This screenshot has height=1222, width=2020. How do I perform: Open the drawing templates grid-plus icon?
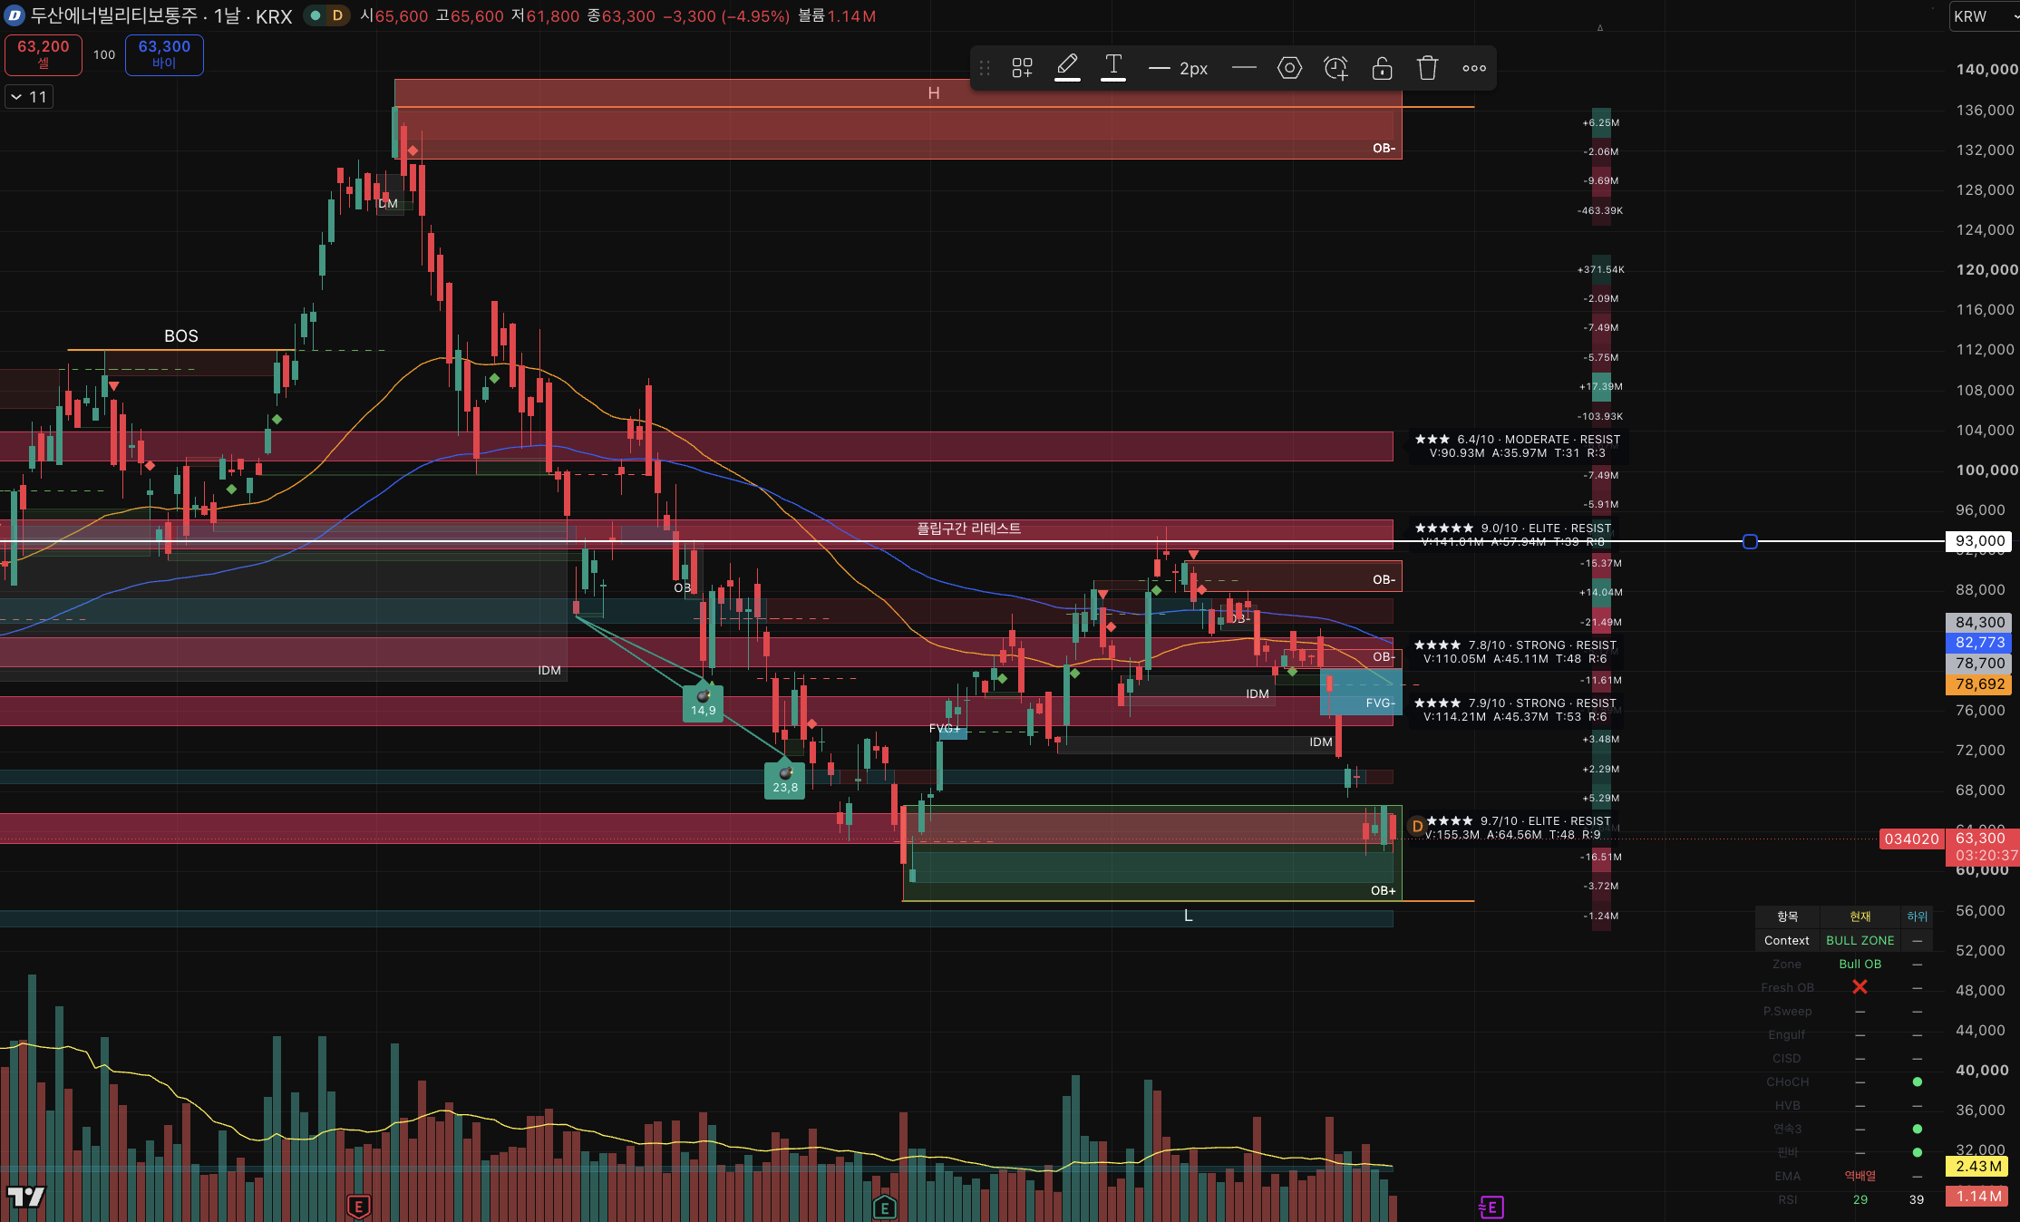[1023, 68]
